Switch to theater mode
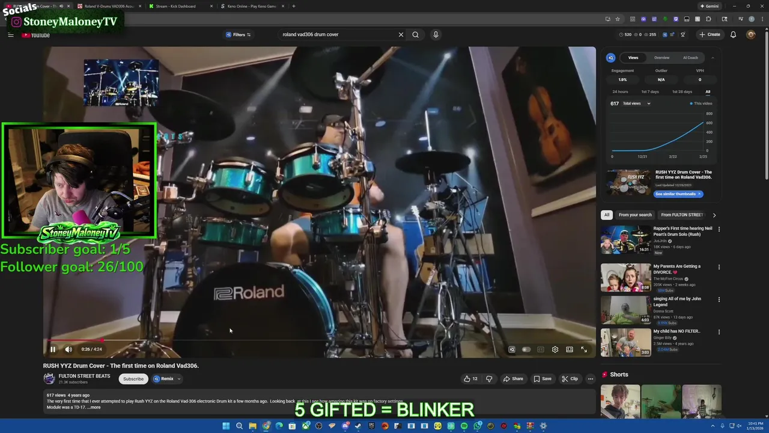The image size is (769, 433). click(570, 349)
